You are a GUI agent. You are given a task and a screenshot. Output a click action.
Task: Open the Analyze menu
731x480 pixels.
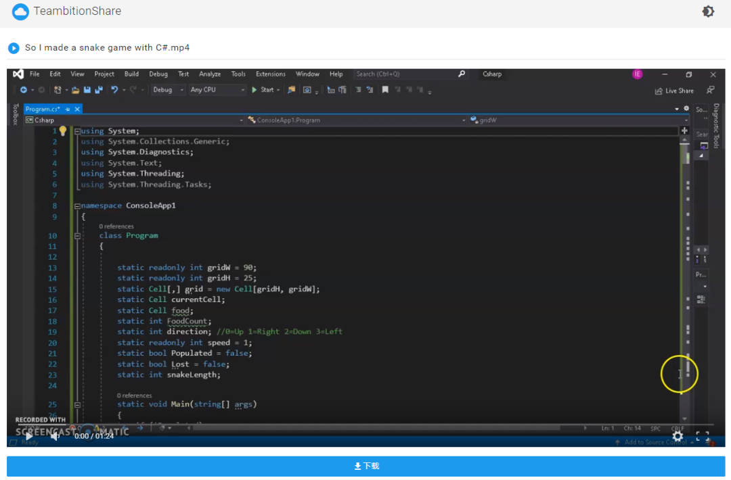[210, 74]
